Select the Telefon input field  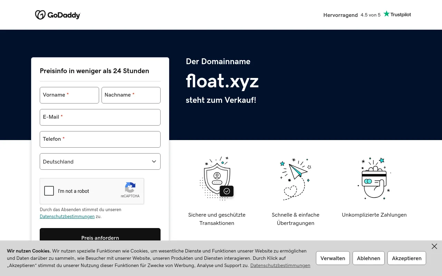click(x=100, y=139)
